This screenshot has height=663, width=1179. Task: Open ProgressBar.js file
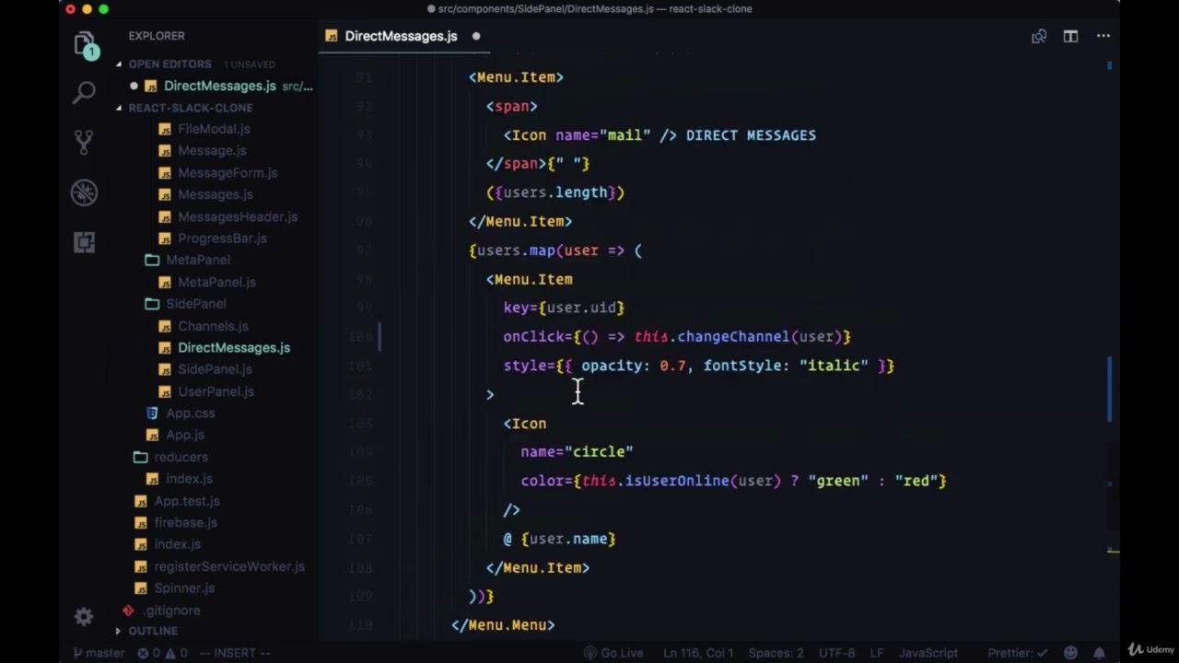coord(222,238)
